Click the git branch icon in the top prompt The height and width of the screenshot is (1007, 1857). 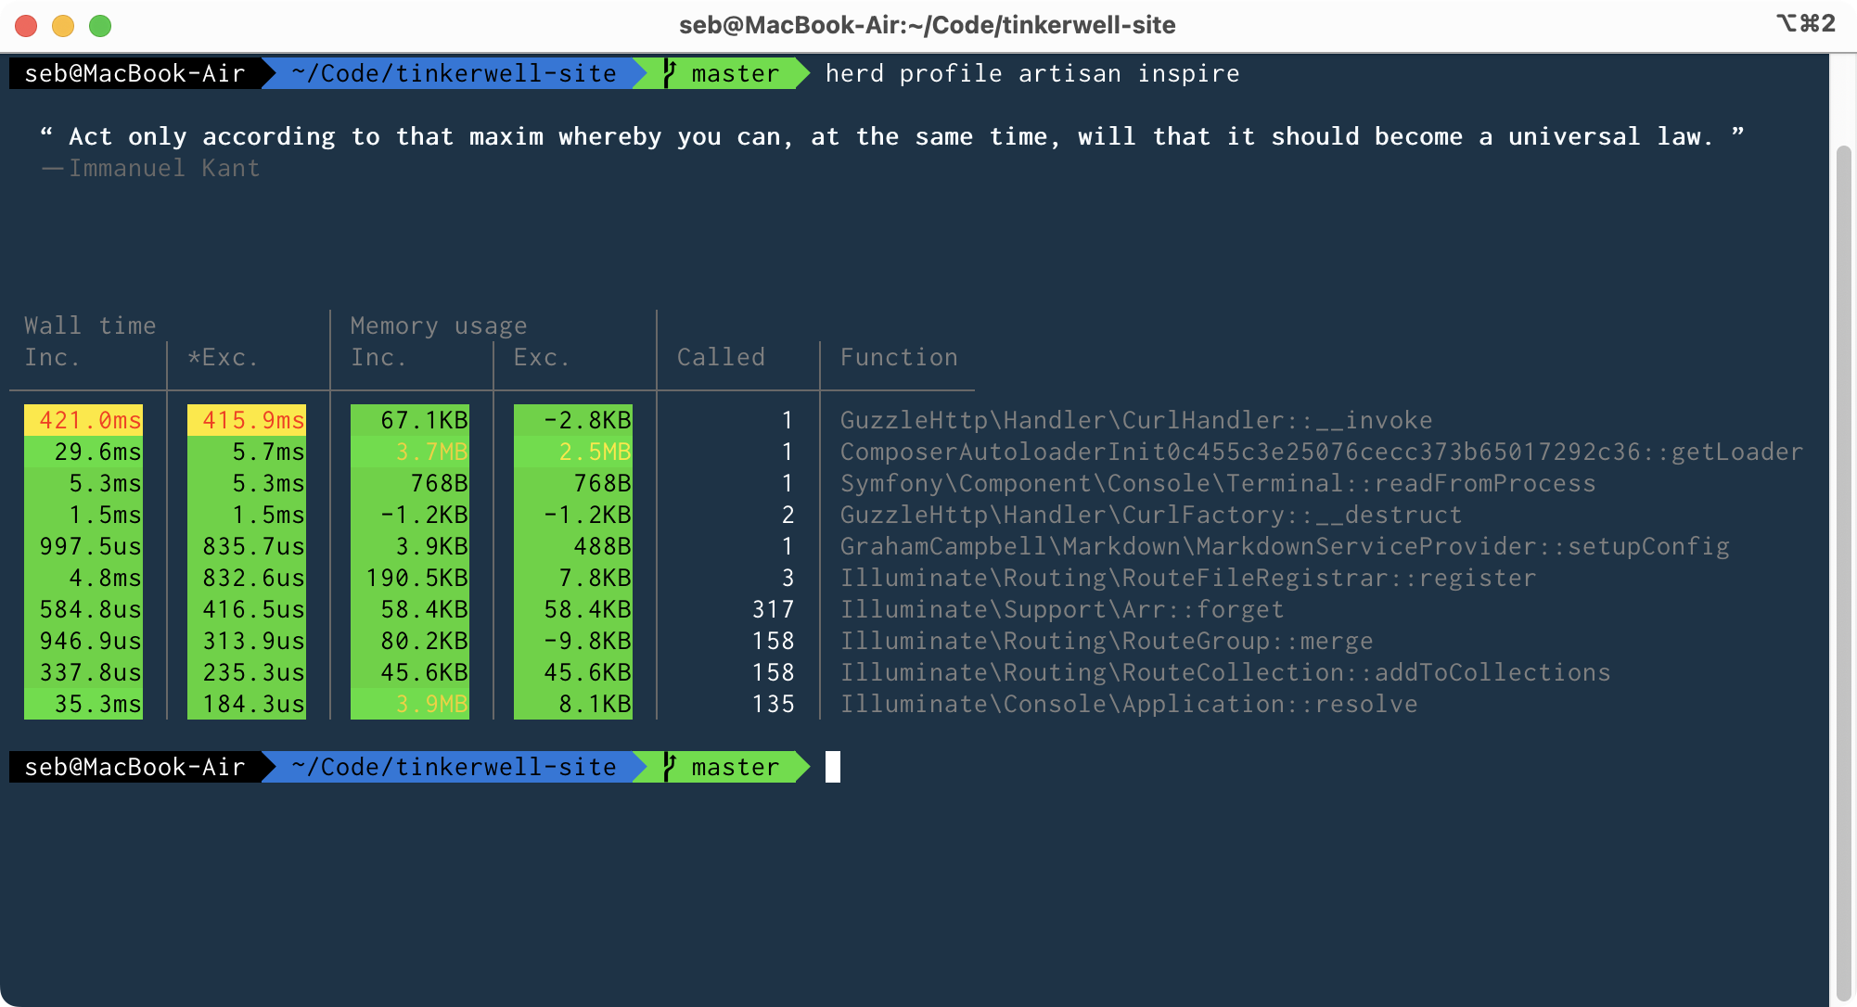click(668, 73)
